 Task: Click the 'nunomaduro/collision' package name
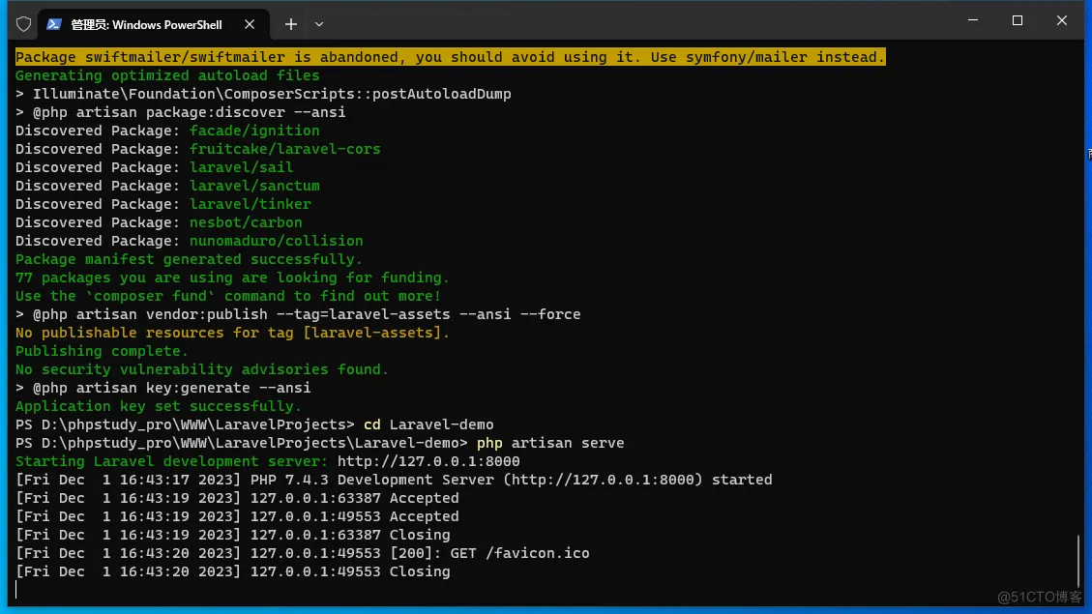click(276, 241)
